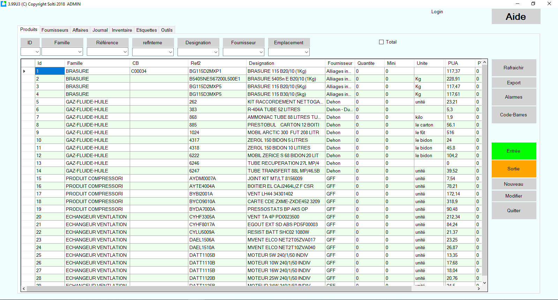Click the green Entrée button

pyautogui.click(x=514, y=151)
